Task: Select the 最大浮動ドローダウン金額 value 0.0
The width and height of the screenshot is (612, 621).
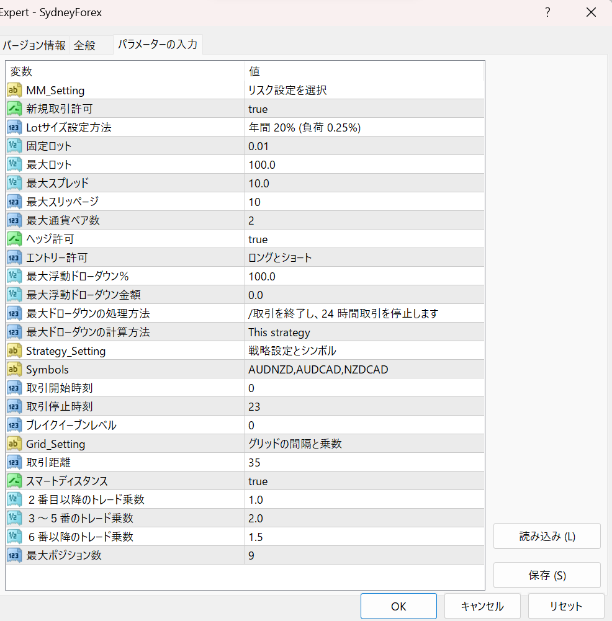Action: 364,295
